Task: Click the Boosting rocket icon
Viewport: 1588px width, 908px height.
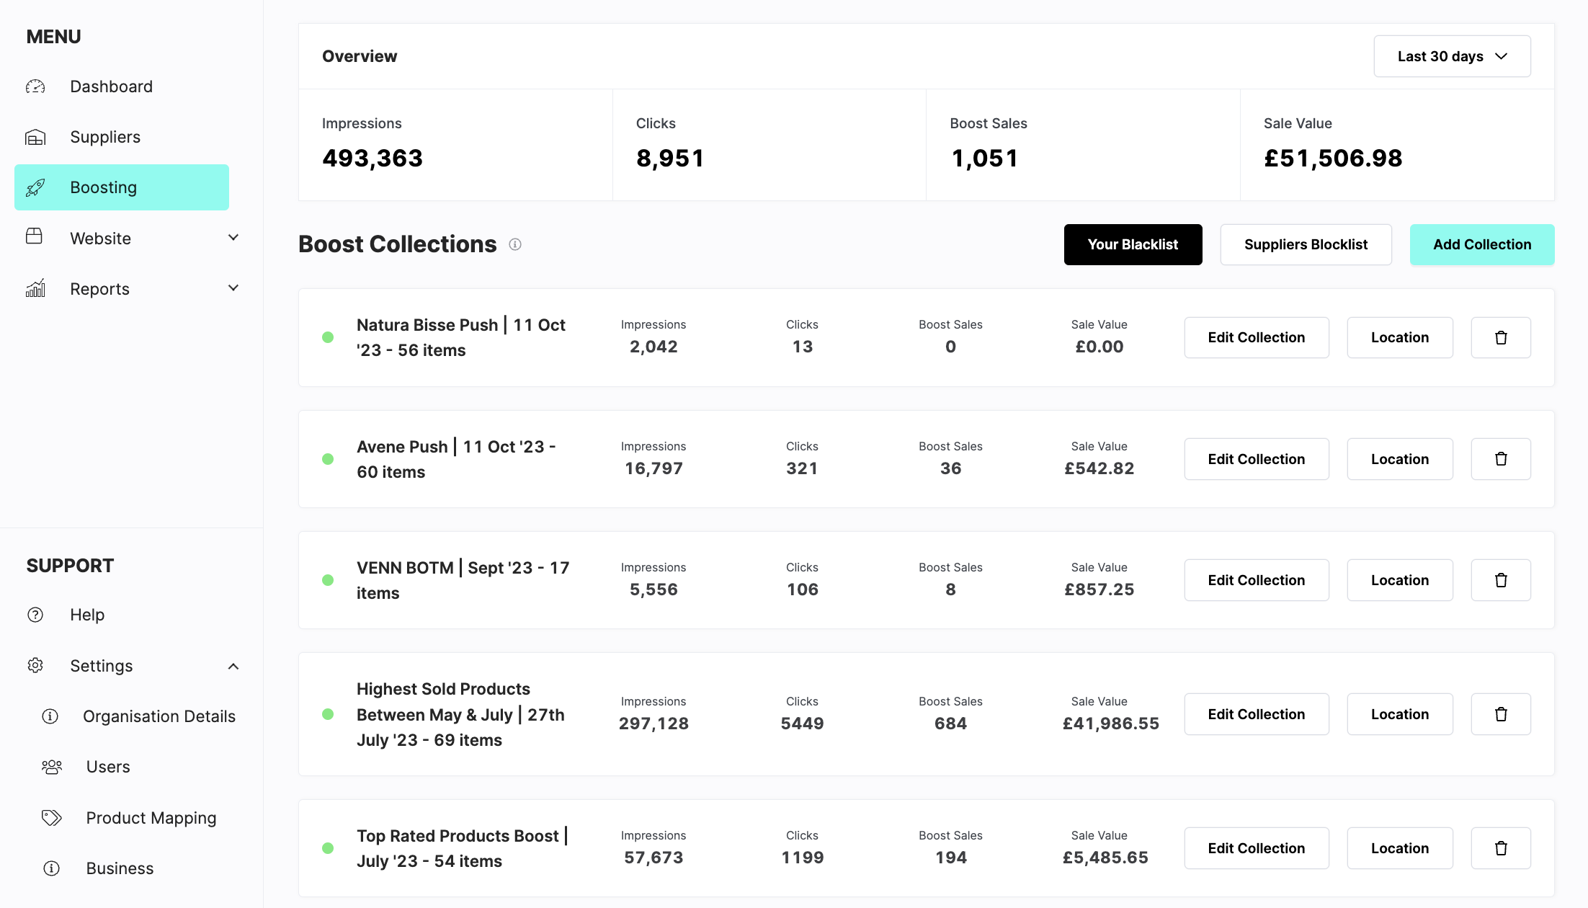Action: [x=35, y=187]
